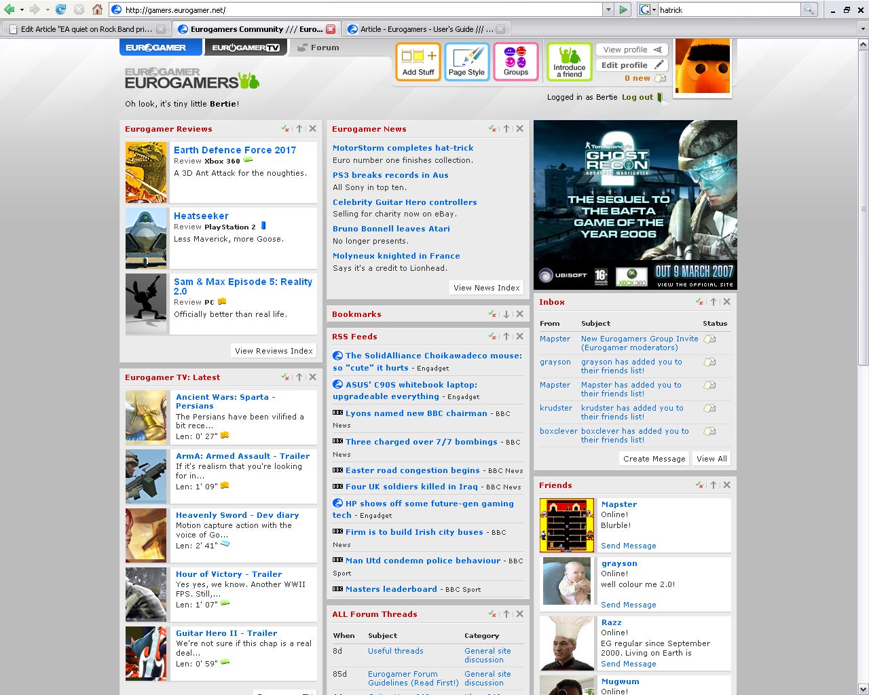This screenshot has height=695, width=869.
Task: Close the Edit Article browser tab
Action: point(161,29)
